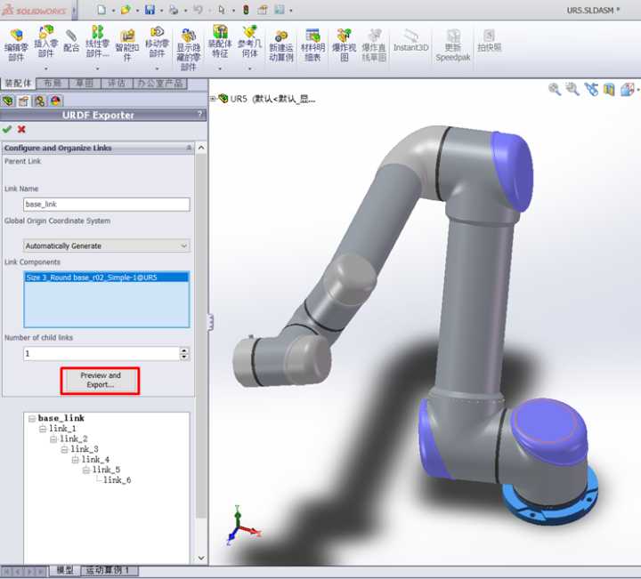Open the View Orientation cube dropdown
This screenshot has height=579, width=641.
click(628, 89)
